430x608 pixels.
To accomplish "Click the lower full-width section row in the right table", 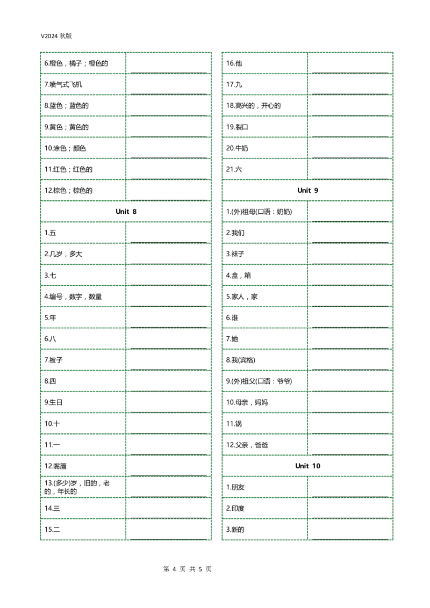I will coord(307,466).
